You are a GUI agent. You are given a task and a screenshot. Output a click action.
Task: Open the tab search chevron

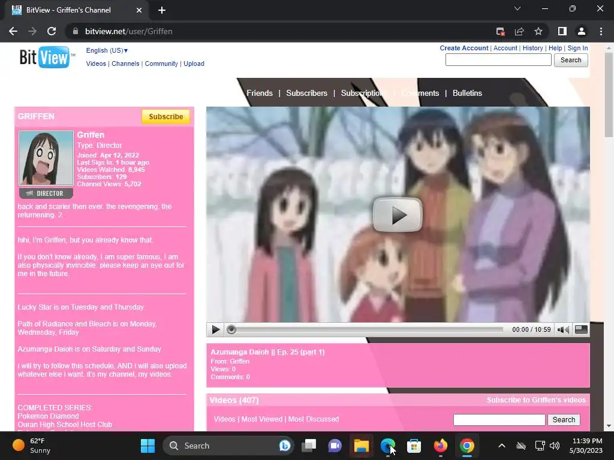point(517,8)
